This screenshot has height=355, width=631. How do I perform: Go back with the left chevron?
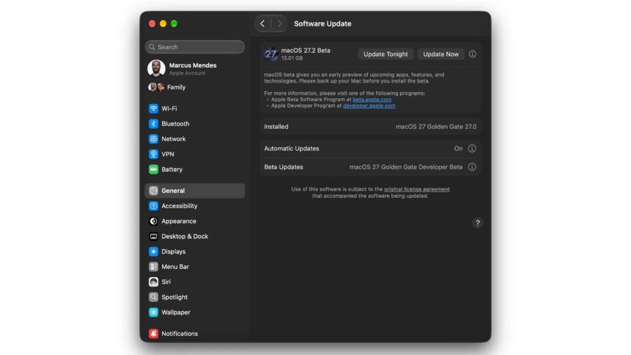(263, 24)
